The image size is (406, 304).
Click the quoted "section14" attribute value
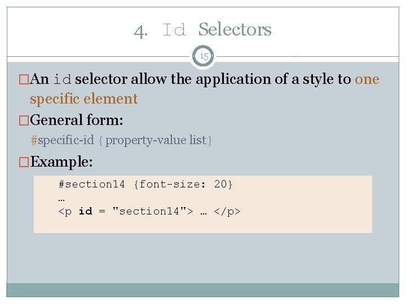pyautogui.click(x=153, y=211)
